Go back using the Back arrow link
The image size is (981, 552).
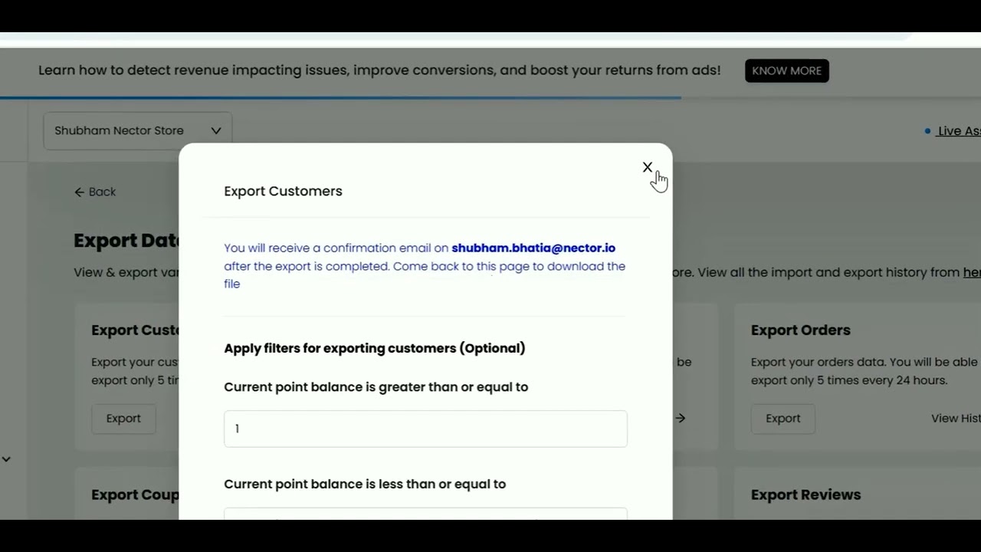[95, 192]
